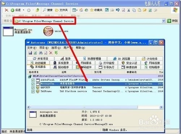Open the 搜索 search pane
Screen dimensions: 181x134
tap(48, 10)
